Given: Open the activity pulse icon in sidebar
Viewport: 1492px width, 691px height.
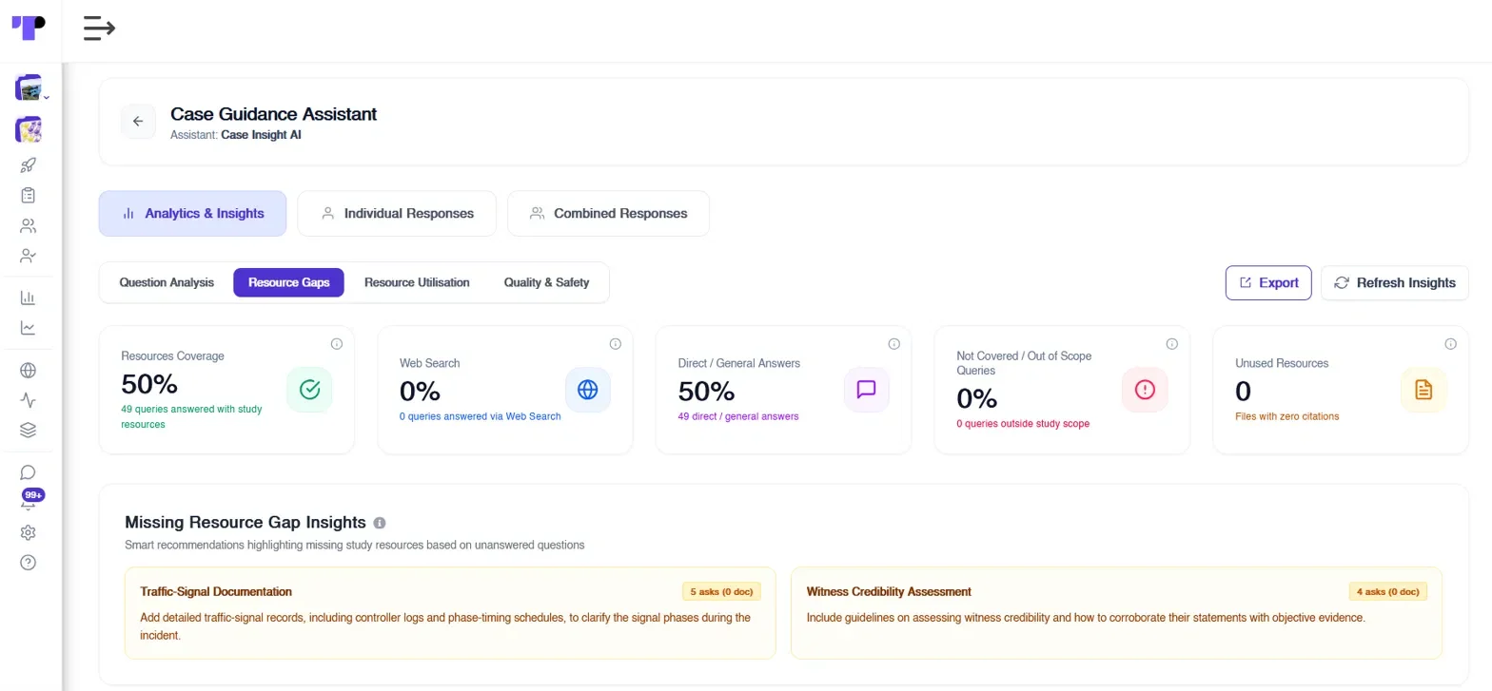Looking at the screenshot, I should click(29, 401).
